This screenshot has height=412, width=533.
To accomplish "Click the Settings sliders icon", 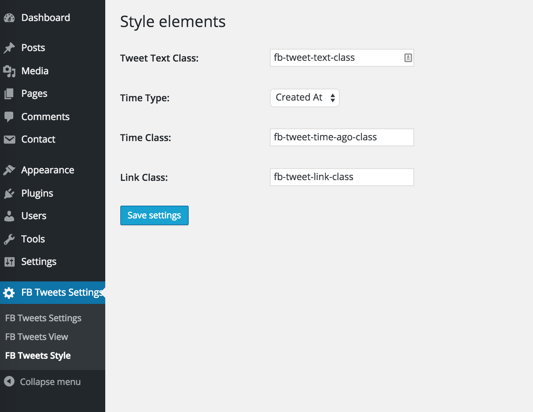I will click(9, 262).
